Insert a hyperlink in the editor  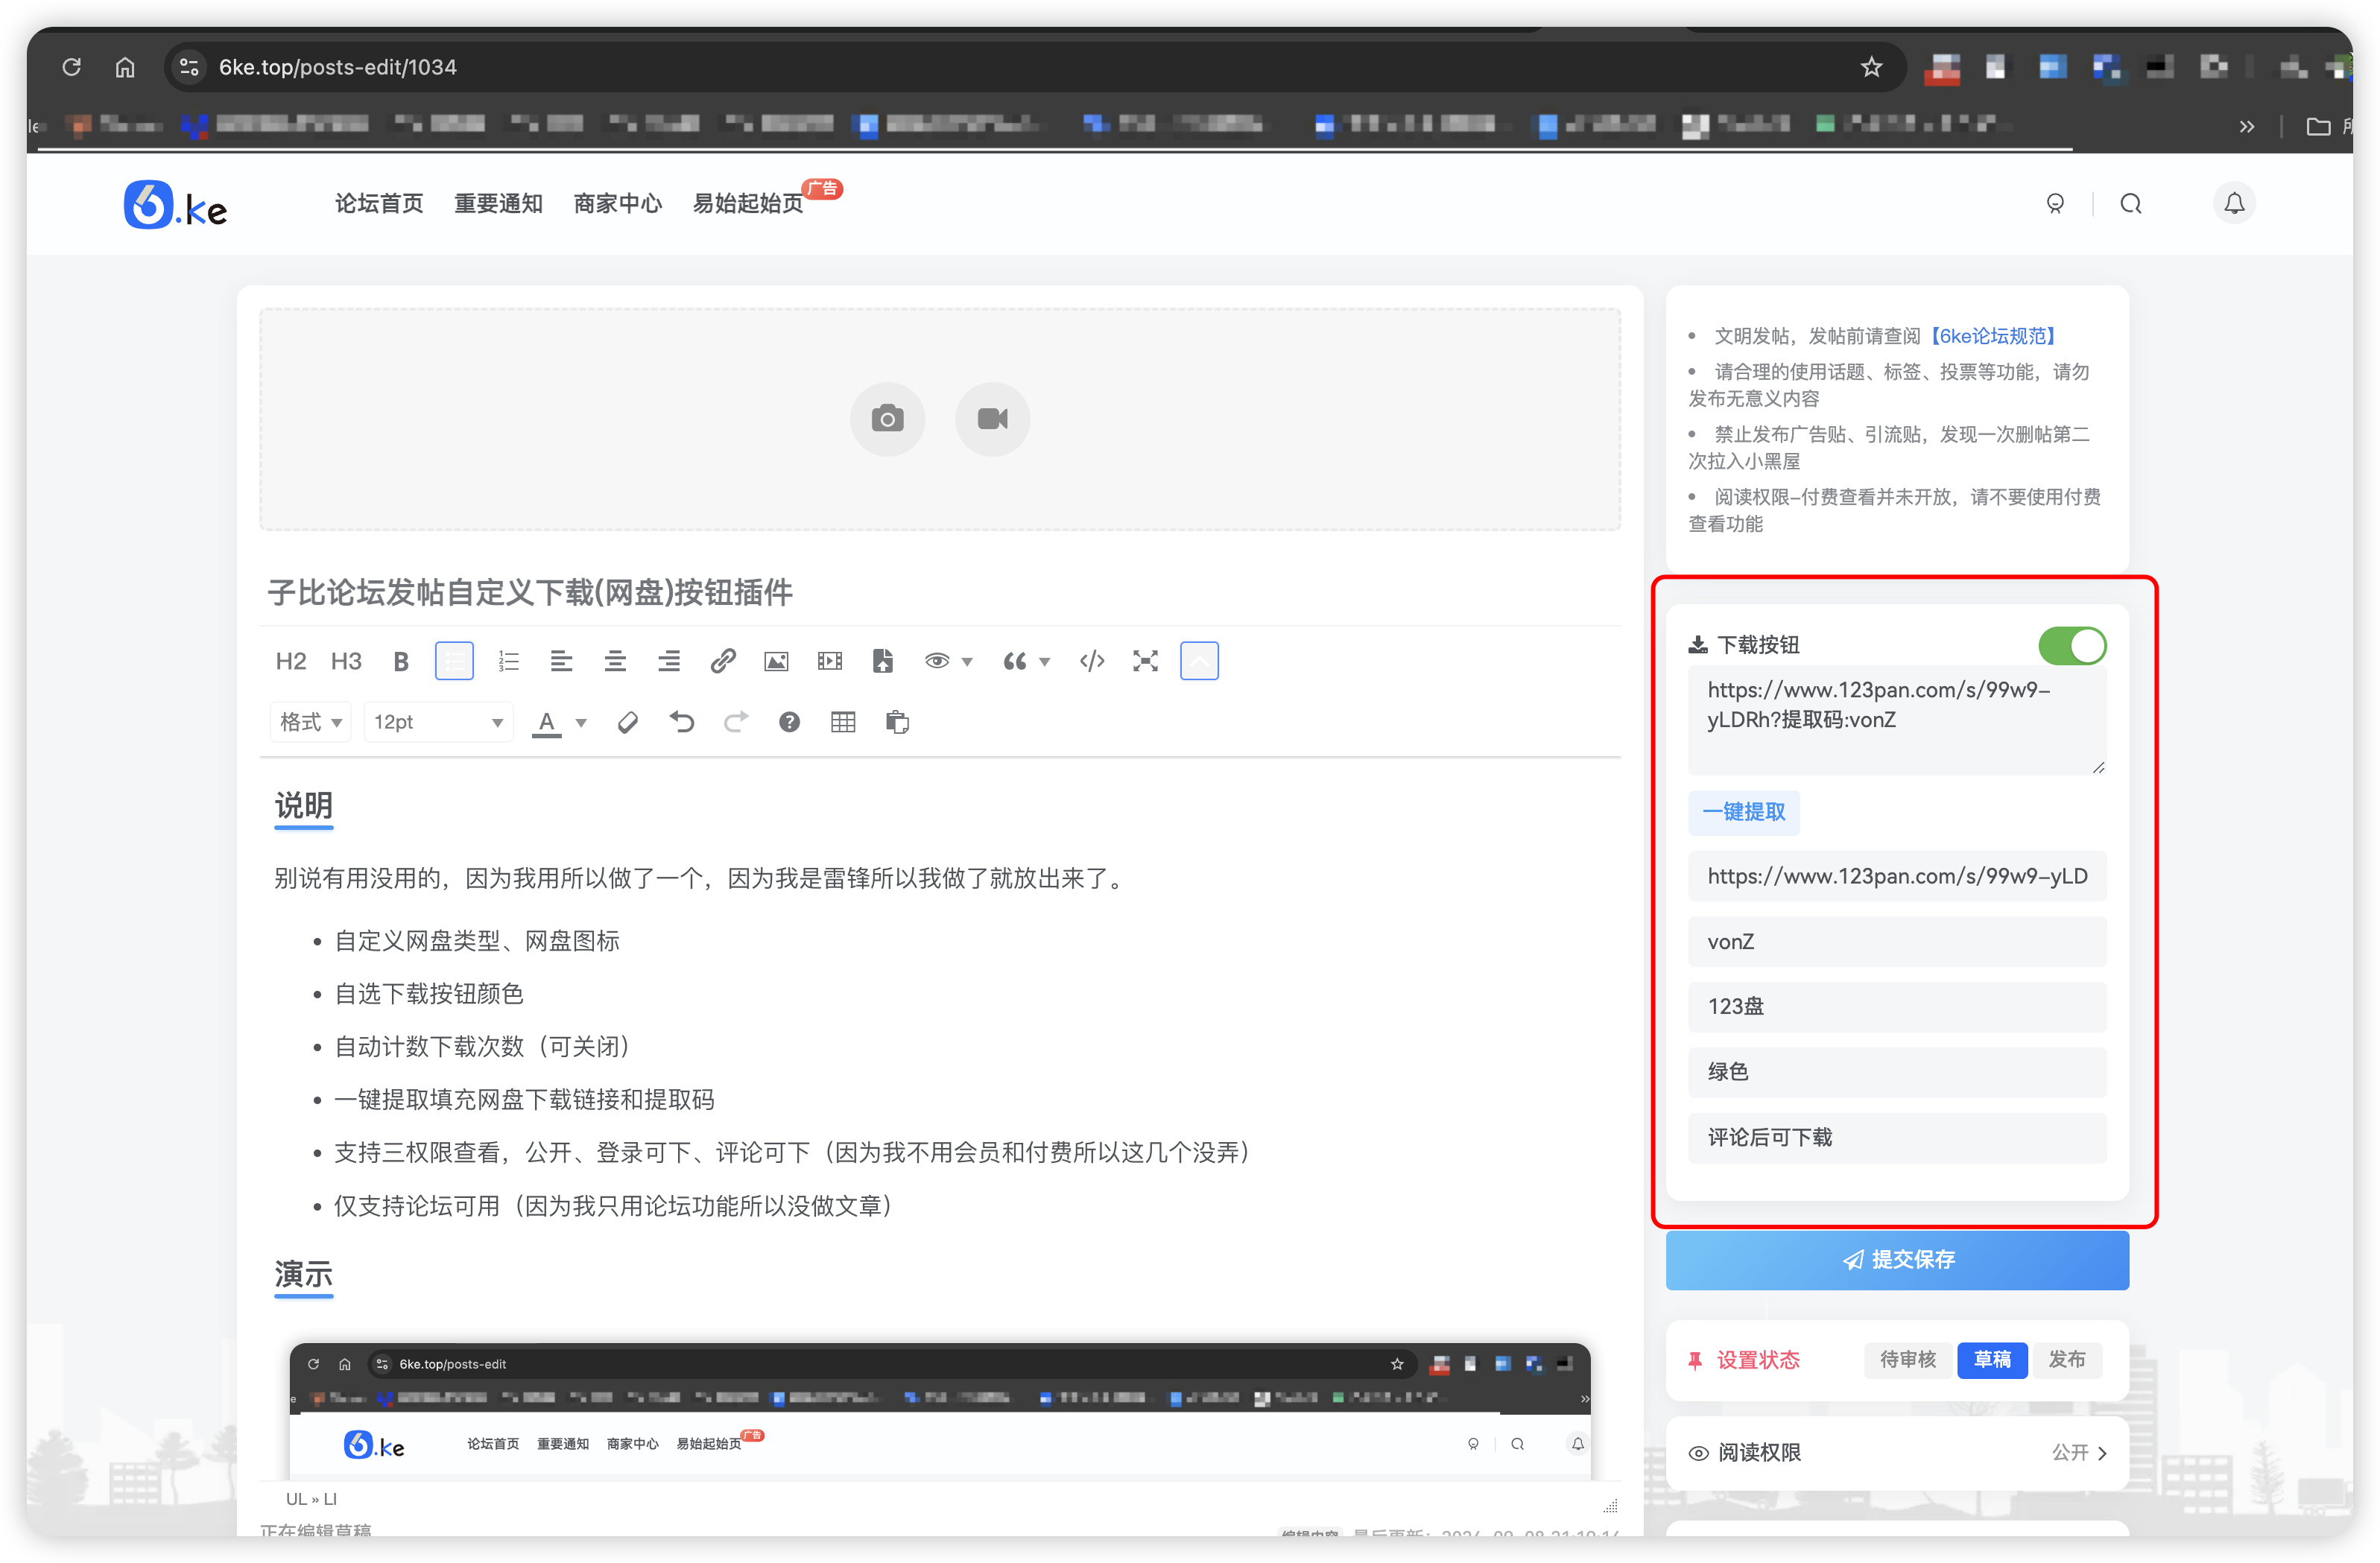pos(723,660)
